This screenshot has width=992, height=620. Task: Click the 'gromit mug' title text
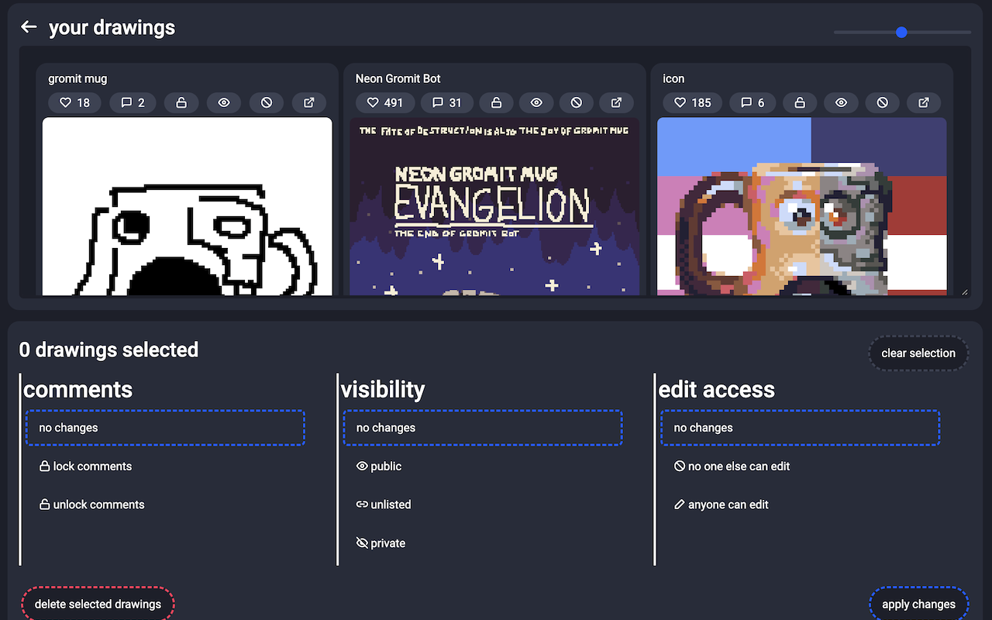[x=77, y=78]
